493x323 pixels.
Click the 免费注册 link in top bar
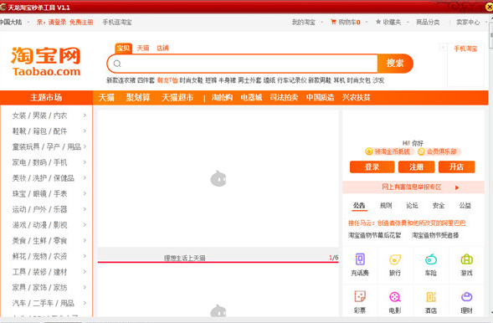point(81,22)
